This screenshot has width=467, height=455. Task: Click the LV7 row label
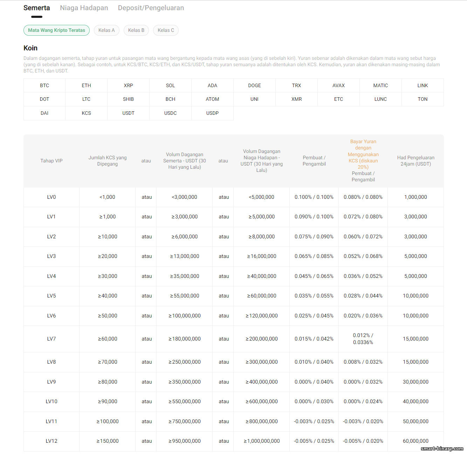[51, 339]
